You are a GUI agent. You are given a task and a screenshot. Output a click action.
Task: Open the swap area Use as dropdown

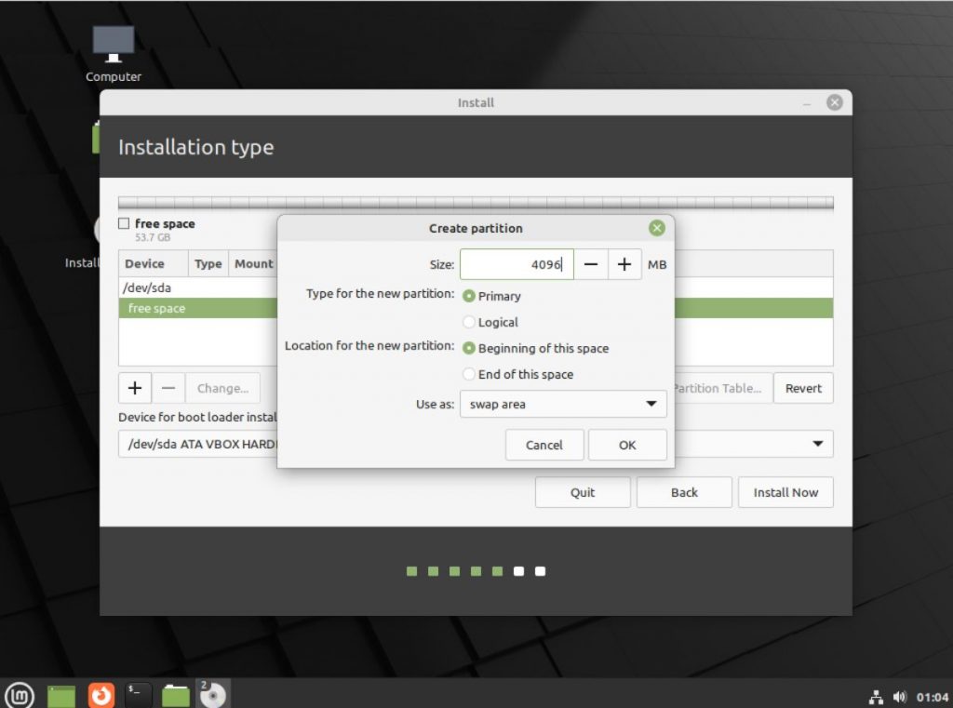click(x=563, y=404)
